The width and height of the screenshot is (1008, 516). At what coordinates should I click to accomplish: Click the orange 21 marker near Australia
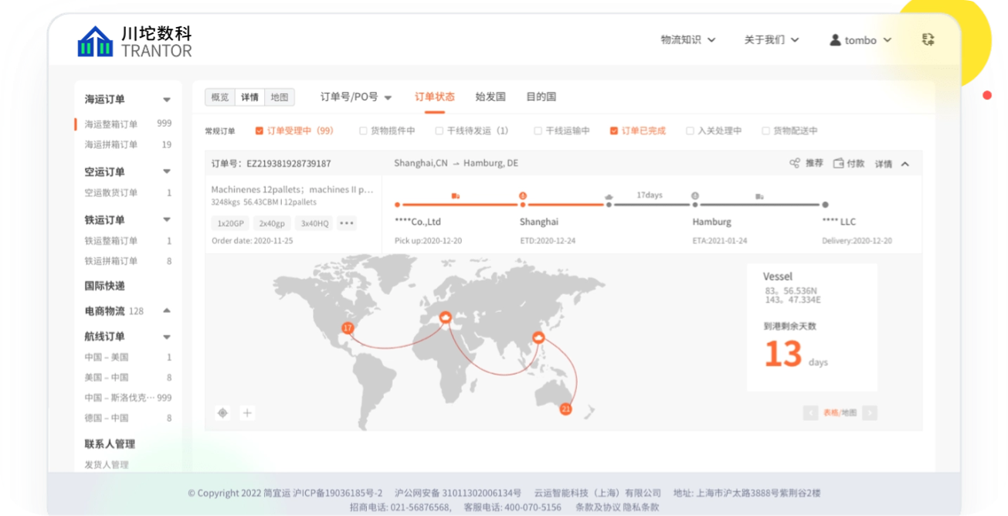click(565, 409)
